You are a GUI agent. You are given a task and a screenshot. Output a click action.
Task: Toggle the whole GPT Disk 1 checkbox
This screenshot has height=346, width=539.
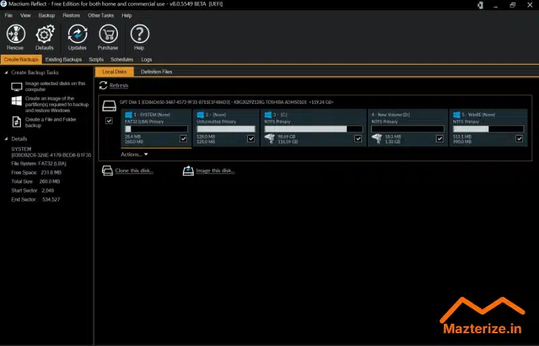pos(109,121)
